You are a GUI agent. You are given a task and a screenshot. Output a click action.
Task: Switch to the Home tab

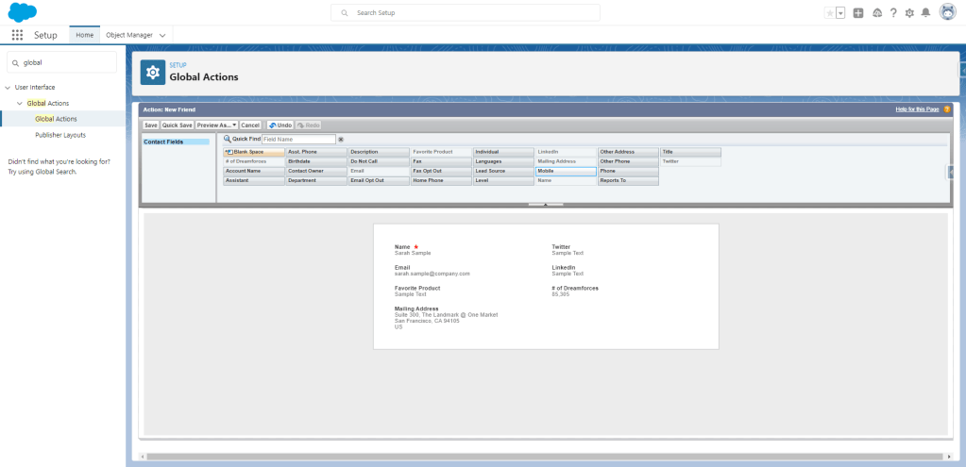(85, 35)
